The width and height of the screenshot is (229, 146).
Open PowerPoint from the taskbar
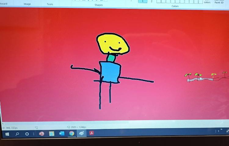42,134
